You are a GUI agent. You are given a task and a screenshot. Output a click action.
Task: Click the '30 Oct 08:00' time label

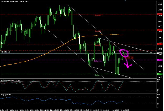105,110
